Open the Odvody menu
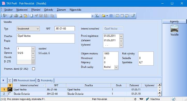This screenshot has height=101, width=187. (x=49, y=10)
